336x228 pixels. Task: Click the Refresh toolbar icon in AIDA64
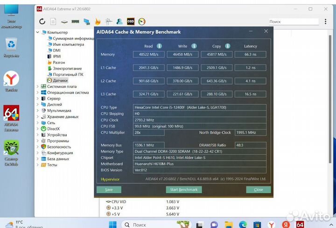pos(42,21)
